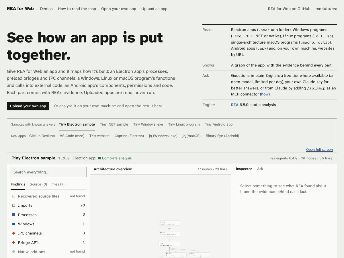Image resolution: width=344 pixels, height=258 pixels.
Task: Open the Ask tab
Action: (260, 169)
